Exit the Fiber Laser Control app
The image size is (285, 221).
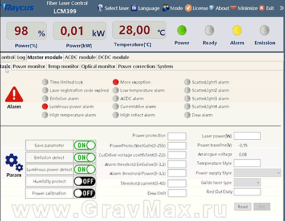[267, 8]
